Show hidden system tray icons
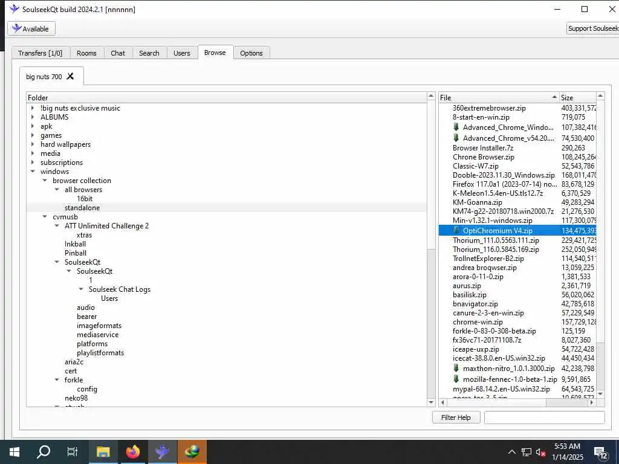The height and width of the screenshot is (464, 619). pos(511,452)
